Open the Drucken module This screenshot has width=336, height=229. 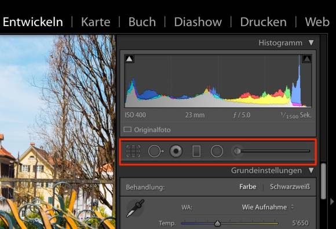click(264, 22)
